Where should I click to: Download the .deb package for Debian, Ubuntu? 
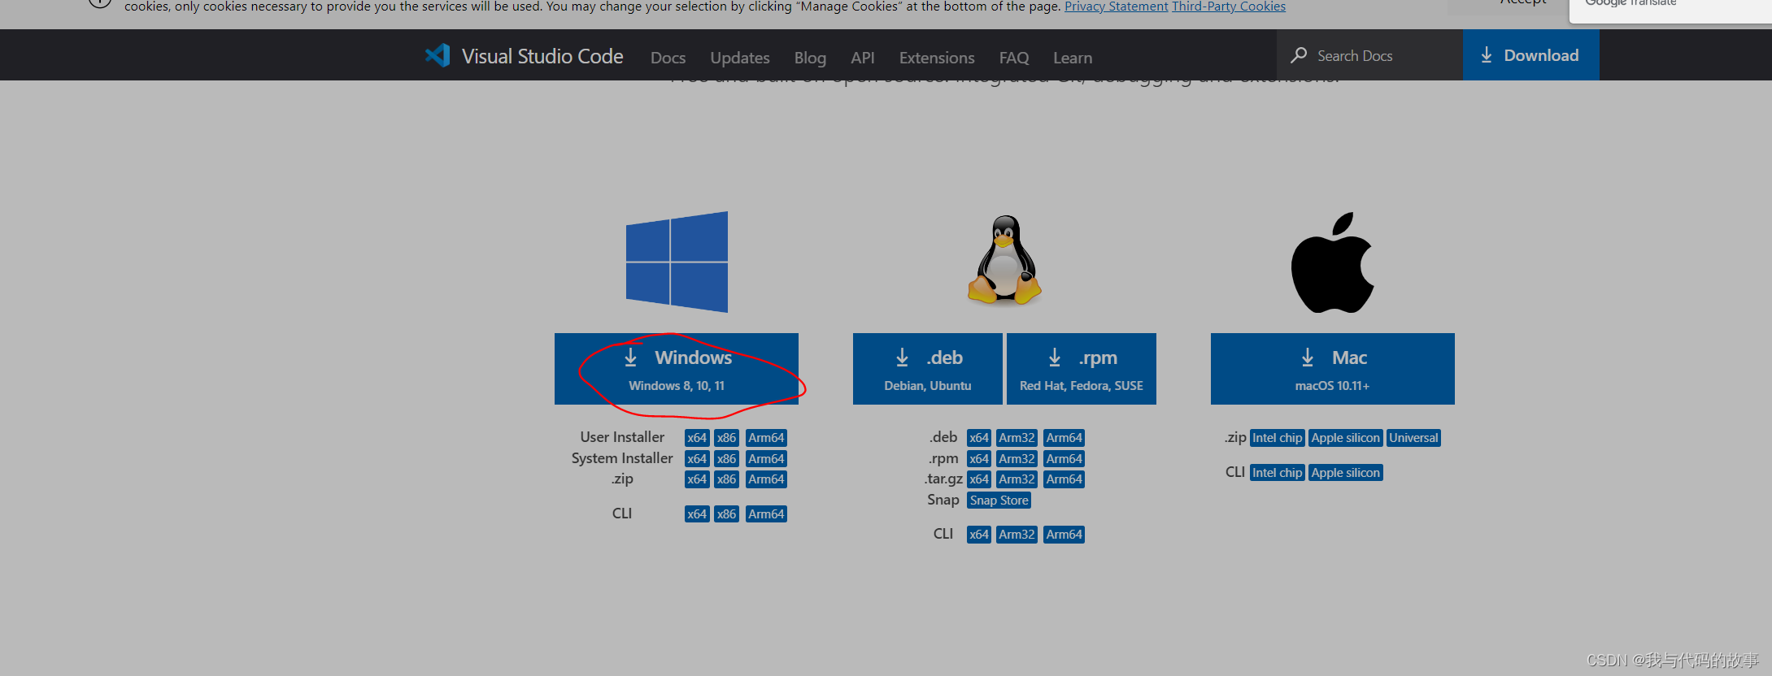tap(927, 369)
